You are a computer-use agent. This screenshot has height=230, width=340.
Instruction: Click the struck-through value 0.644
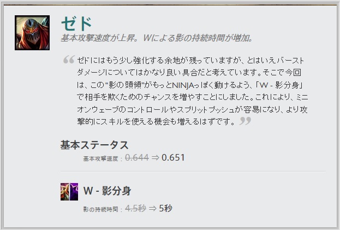pyautogui.click(x=137, y=157)
